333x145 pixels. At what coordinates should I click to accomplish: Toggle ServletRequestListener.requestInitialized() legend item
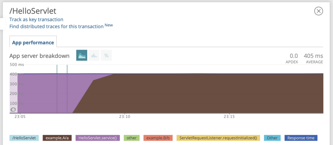[218, 138]
